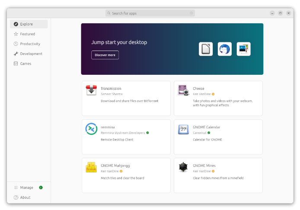
Task: Click the publisher name Canonical
Action: click(200, 133)
